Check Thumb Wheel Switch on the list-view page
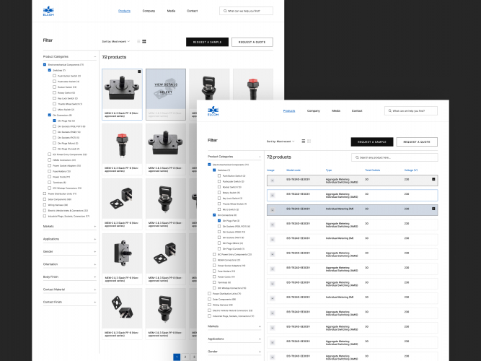Image resolution: width=481 pixels, height=361 pixels. click(219, 204)
